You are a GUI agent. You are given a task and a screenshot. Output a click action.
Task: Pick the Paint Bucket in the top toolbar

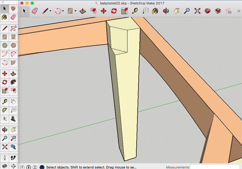coord(155,11)
